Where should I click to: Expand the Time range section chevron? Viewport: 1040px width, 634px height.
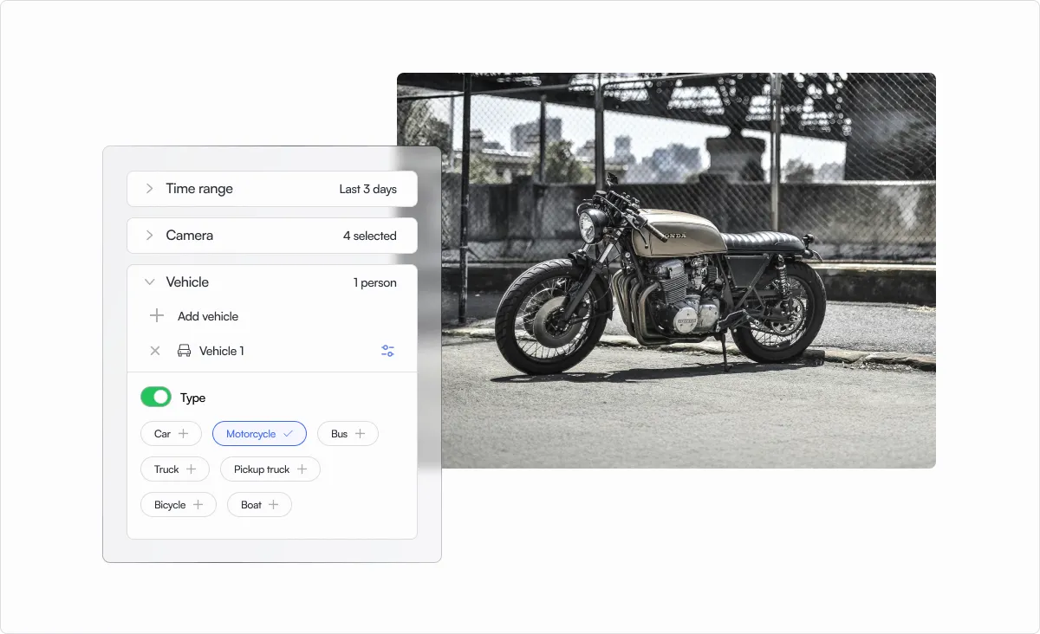[x=149, y=189]
